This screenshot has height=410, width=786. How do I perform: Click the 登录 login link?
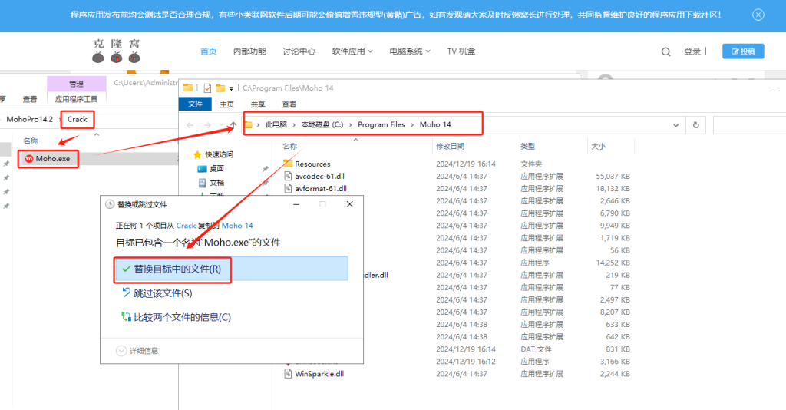coord(692,51)
